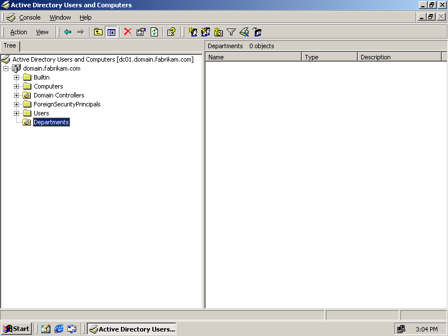Open Properties via the toolbar icon
Image resolution: width=448 pixels, height=336 pixels.
point(141,32)
